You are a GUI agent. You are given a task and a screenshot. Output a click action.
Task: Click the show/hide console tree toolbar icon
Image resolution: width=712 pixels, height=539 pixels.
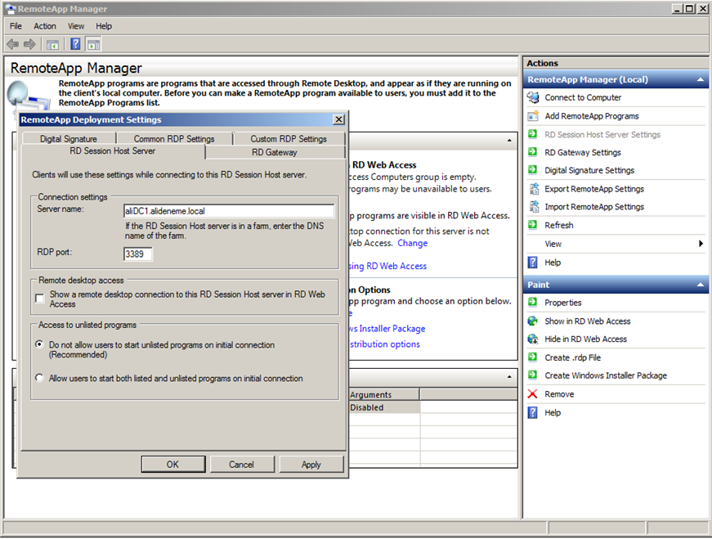click(52, 44)
